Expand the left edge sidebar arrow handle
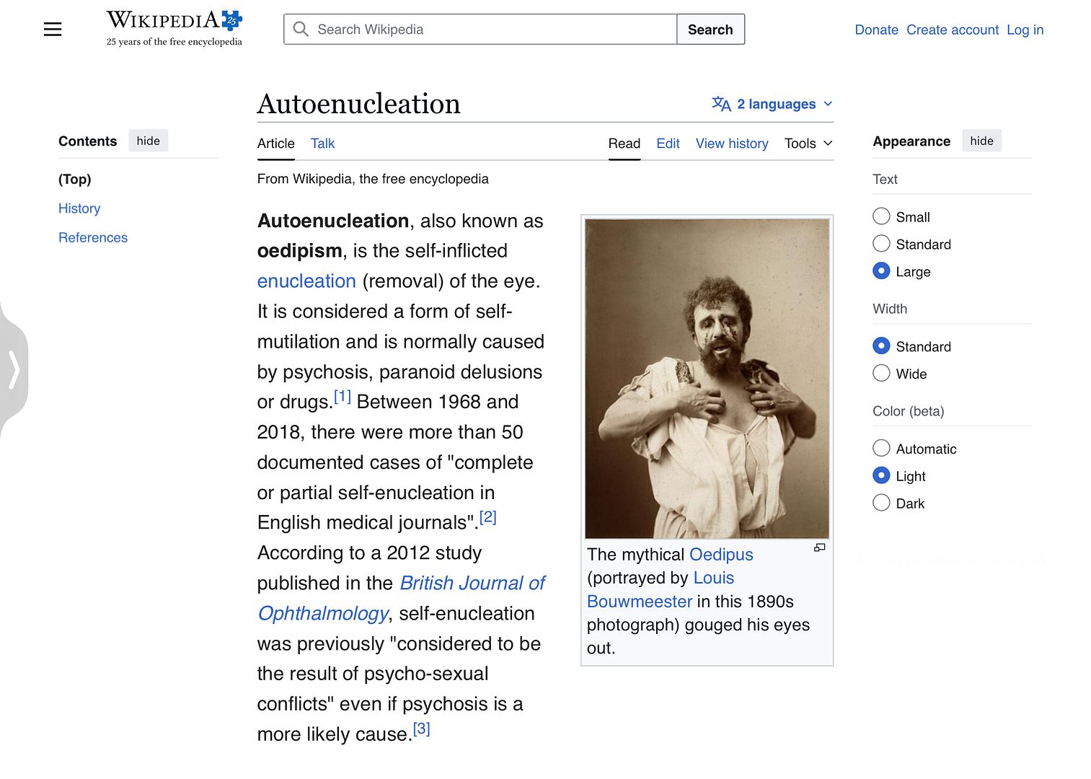The image size is (1091, 779). 14,370
